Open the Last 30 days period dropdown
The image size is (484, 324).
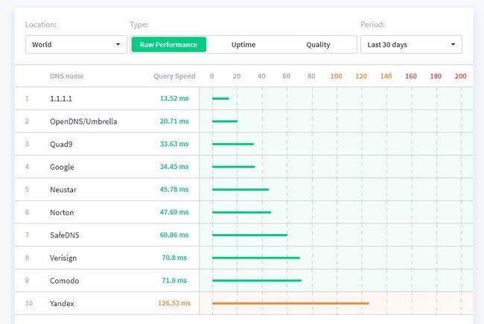click(411, 45)
